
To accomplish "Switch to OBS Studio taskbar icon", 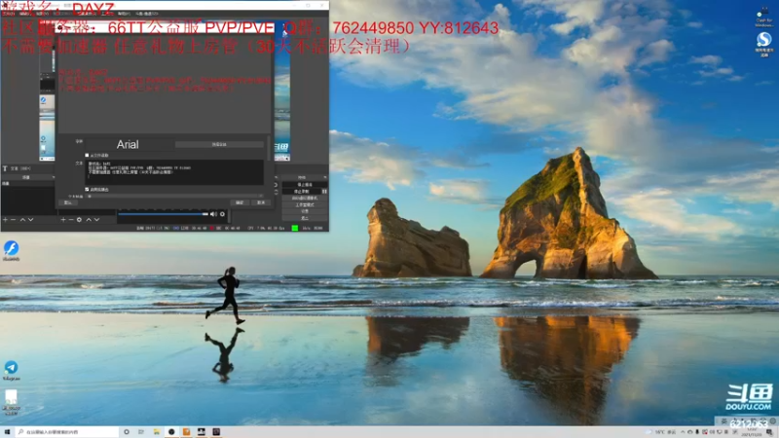I will point(171,432).
